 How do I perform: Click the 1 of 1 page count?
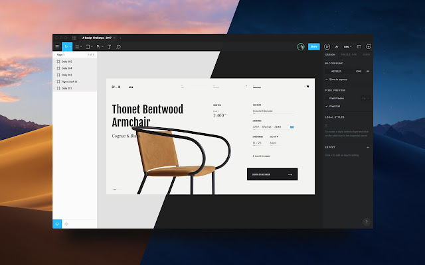point(90,55)
